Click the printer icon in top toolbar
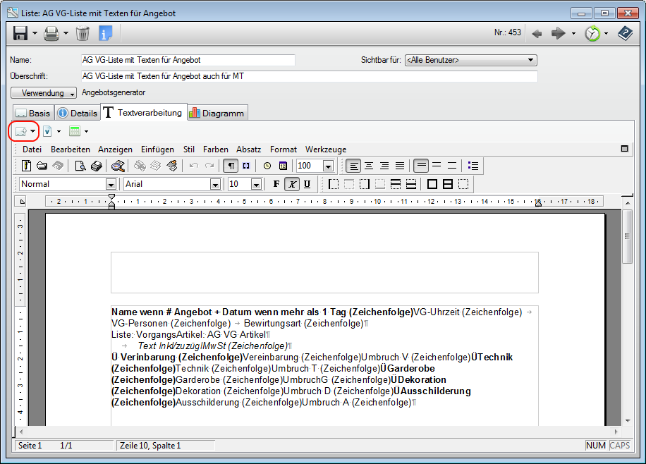Image resolution: width=646 pixels, height=464 pixels. [51, 33]
